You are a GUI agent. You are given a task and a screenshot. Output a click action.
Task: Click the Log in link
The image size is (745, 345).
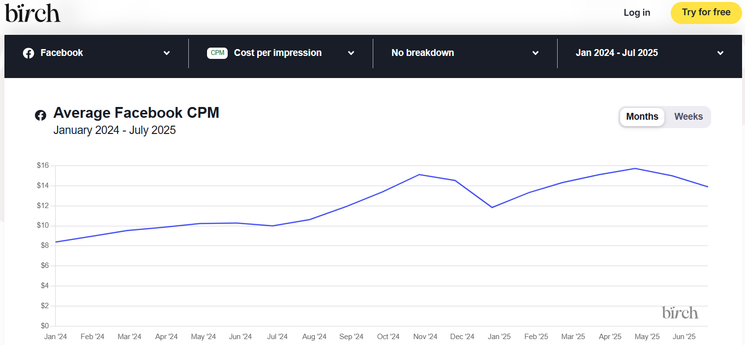coord(637,13)
